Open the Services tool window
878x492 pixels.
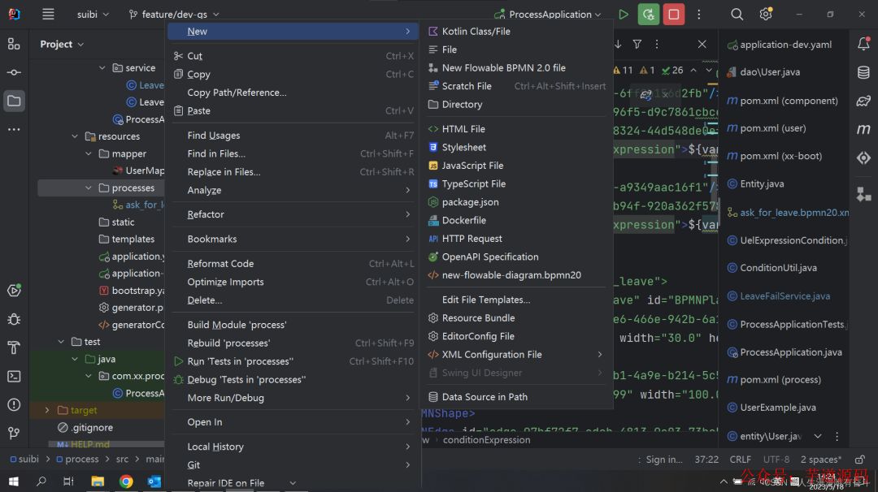(x=14, y=291)
